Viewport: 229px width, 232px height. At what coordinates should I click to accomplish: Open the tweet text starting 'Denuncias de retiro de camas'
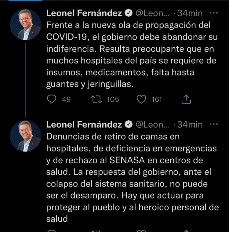pyautogui.click(x=133, y=178)
